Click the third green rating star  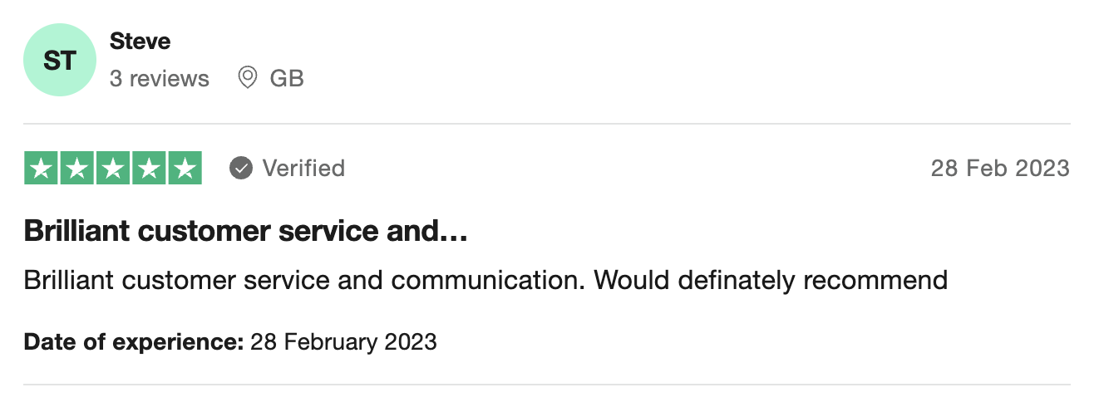pyautogui.click(x=113, y=168)
